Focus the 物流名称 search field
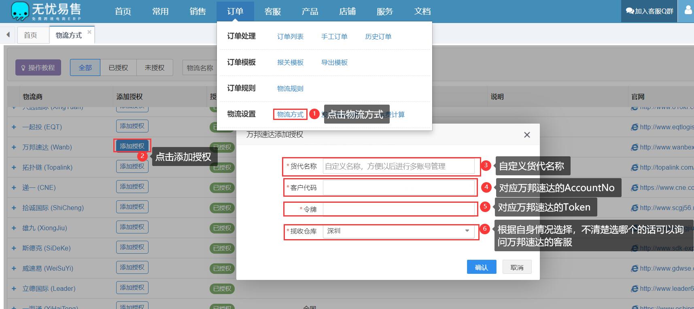This screenshot has width=694, height=309. click(200, 68)
